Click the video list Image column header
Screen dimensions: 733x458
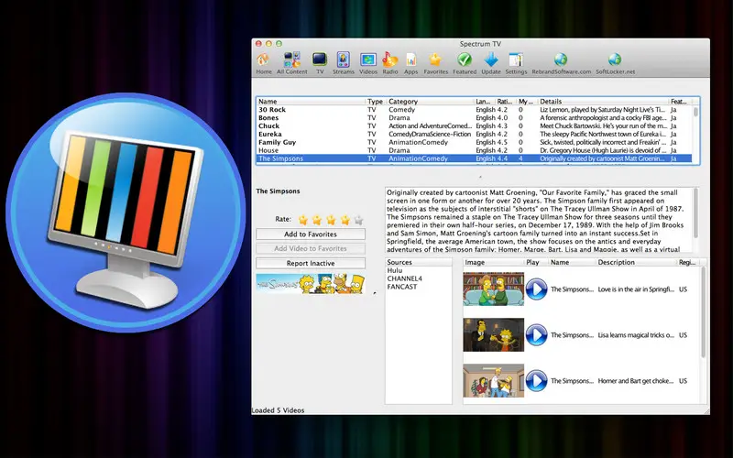494,262
